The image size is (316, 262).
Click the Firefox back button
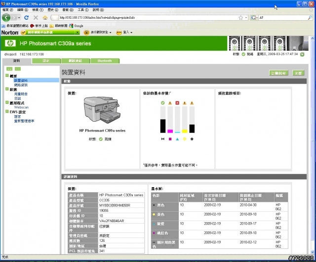[x=6, y=18]
